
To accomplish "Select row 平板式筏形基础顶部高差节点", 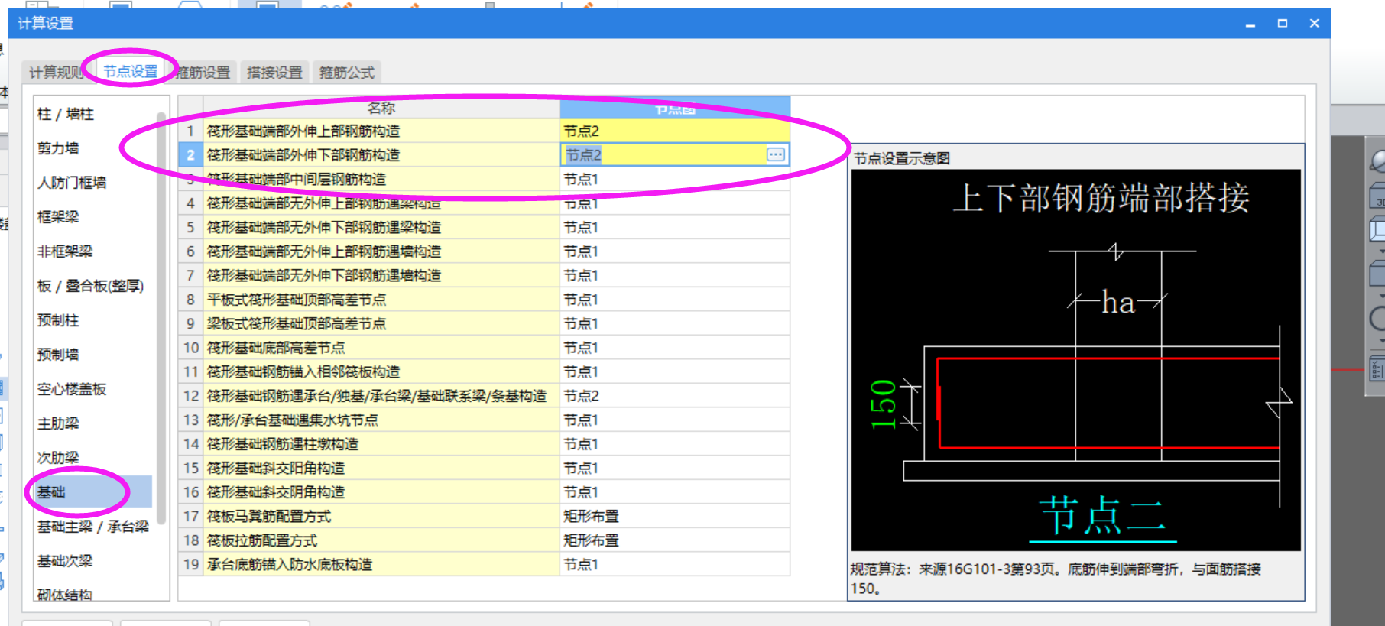I will (381, 300).
